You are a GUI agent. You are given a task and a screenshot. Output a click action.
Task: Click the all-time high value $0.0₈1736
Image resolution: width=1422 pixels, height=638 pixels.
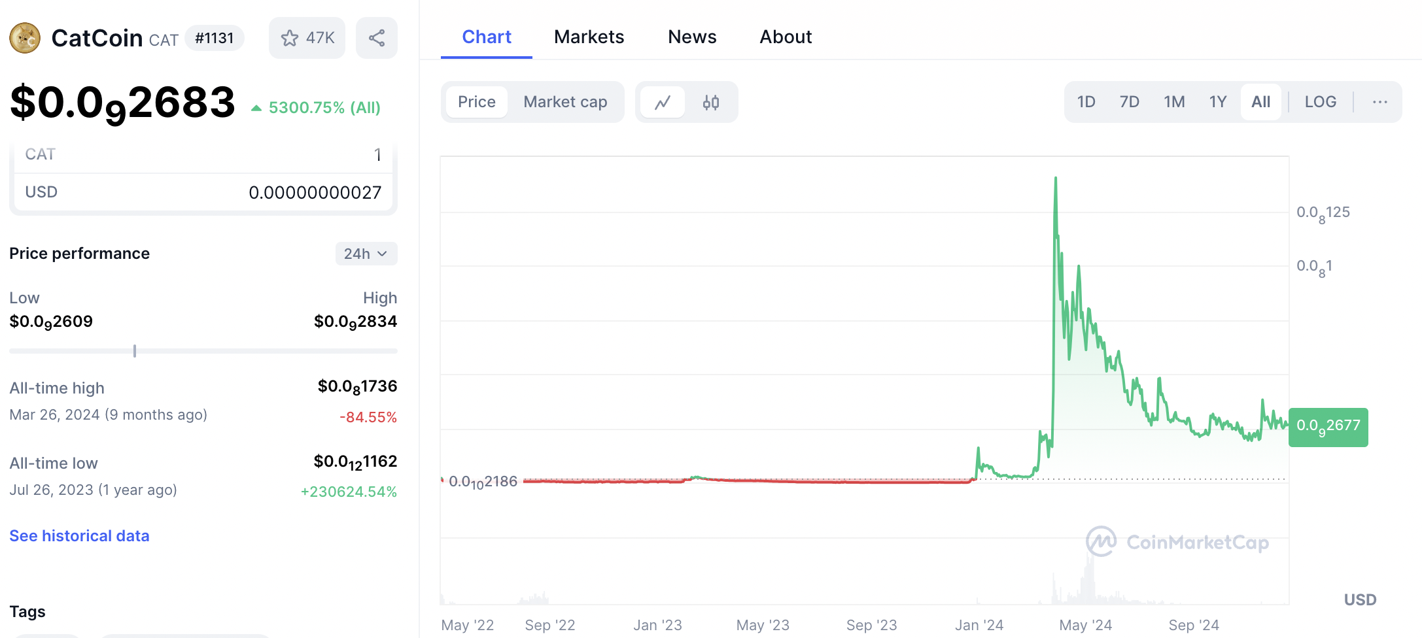(x=357, y=387)
